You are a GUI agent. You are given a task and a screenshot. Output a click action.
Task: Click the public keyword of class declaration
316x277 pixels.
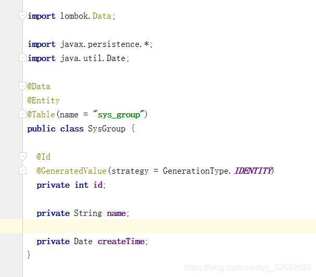pyautogui.click(x=41, y=129)
